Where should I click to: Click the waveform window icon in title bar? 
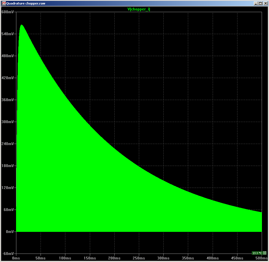tap(4, 3)
